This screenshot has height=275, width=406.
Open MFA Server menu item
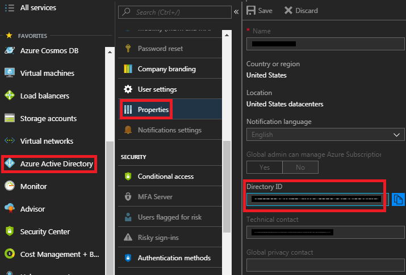[170, 196]
